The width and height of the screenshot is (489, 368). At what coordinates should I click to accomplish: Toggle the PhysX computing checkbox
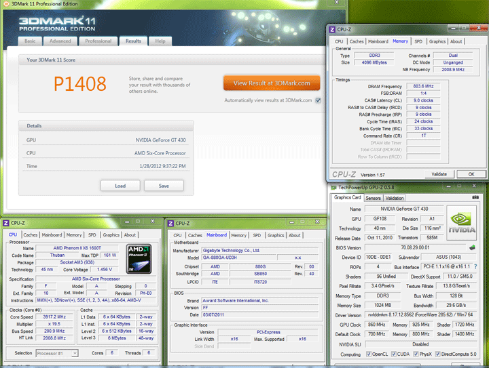tap(416, 354)
